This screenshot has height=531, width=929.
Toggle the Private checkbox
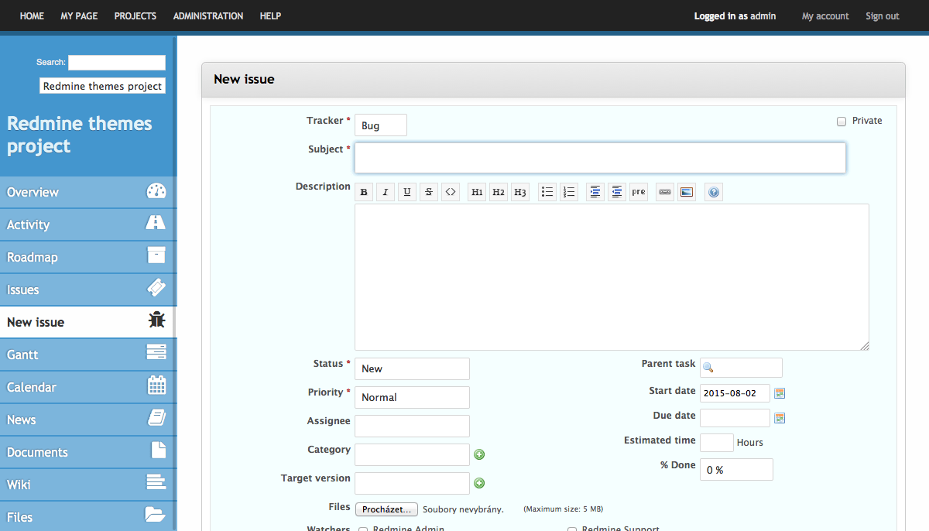point(842,122)
